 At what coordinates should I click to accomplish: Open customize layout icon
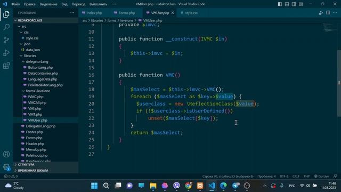(301, 4)
